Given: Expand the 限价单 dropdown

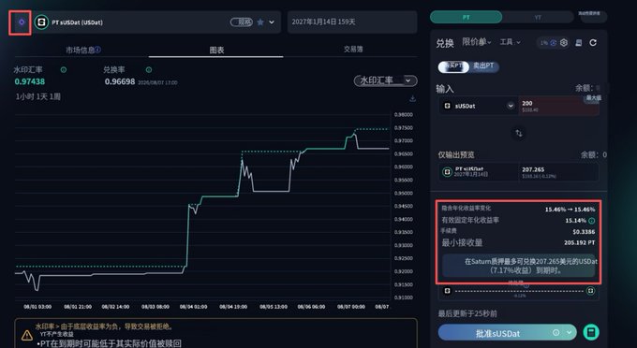Looking at the screenshot, I should [477, 42].
